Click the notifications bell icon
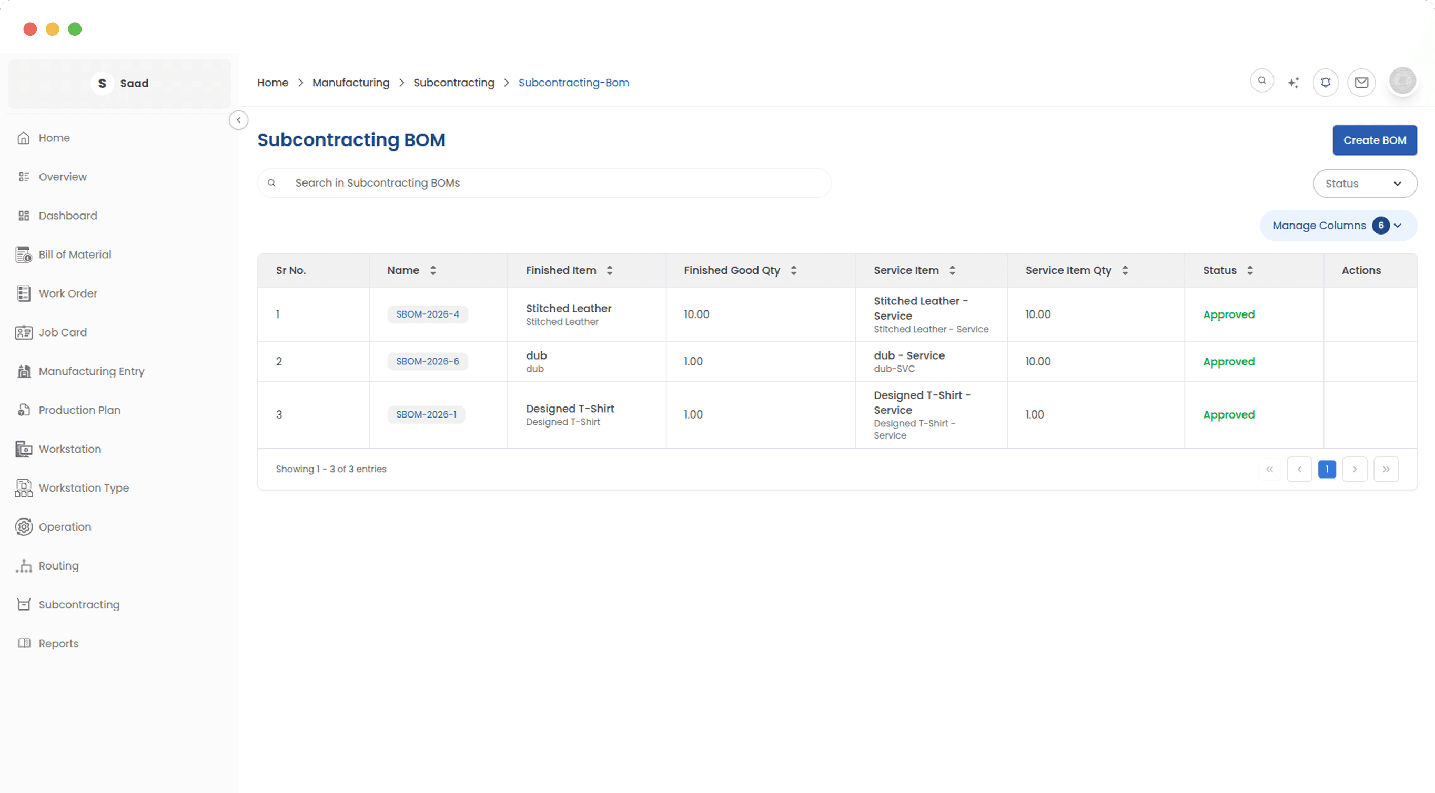Image resolution: width=1435 pixels, height=793 pixels. [1325, 83]
